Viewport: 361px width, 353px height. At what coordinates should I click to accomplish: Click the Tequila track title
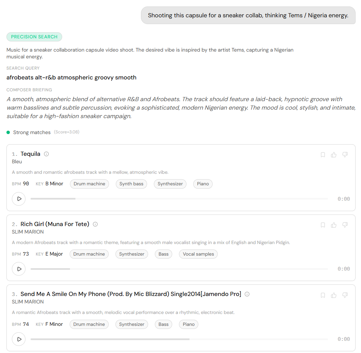point(30,154)
